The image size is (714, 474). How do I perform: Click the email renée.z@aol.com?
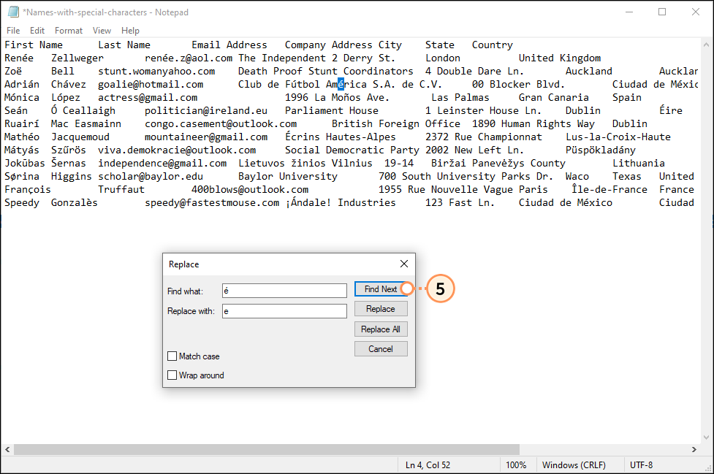[189, 58]
